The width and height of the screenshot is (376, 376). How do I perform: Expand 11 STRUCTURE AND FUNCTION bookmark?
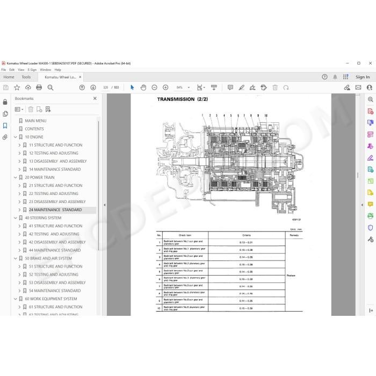point(19,145)
